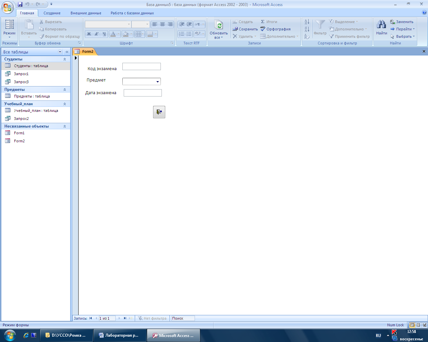Open Перейти dropdown
428x342 pixels.
[x=403, y=29]
